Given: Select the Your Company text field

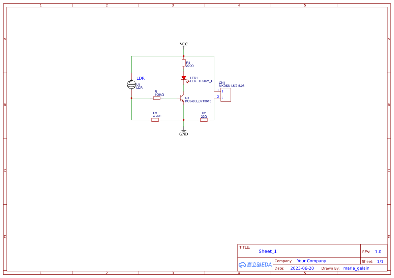Looking at the screenshot, I should (311, 261).
